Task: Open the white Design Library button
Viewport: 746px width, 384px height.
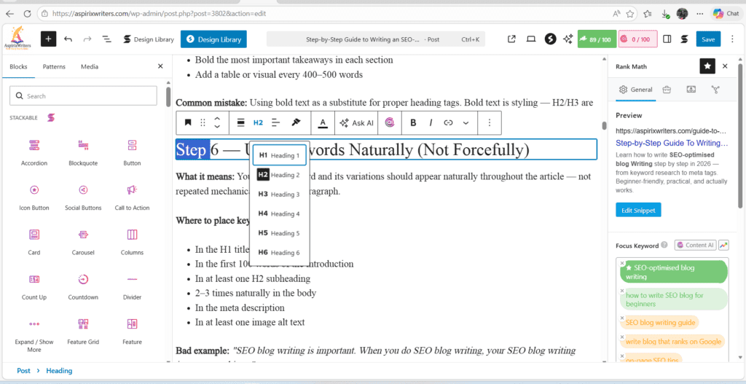Action: pyautogui.click(x=149, y=39)
